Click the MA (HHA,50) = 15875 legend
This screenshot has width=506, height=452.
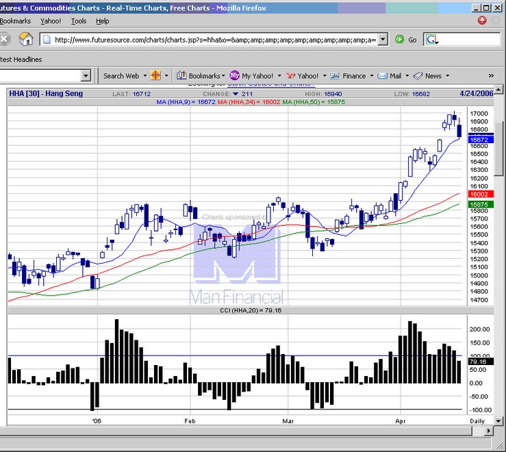click(314, 102)
